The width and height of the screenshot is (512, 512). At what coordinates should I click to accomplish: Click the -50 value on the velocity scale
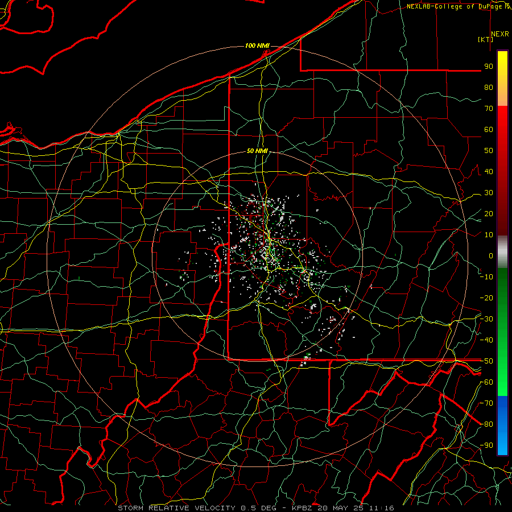point(486,361)
